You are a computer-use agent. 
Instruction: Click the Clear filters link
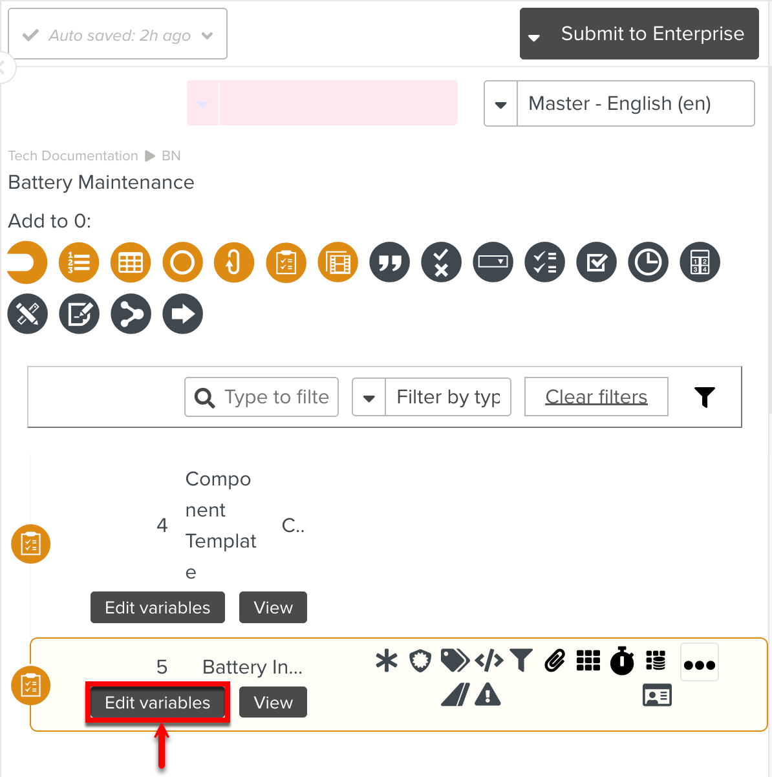(596, 397)
